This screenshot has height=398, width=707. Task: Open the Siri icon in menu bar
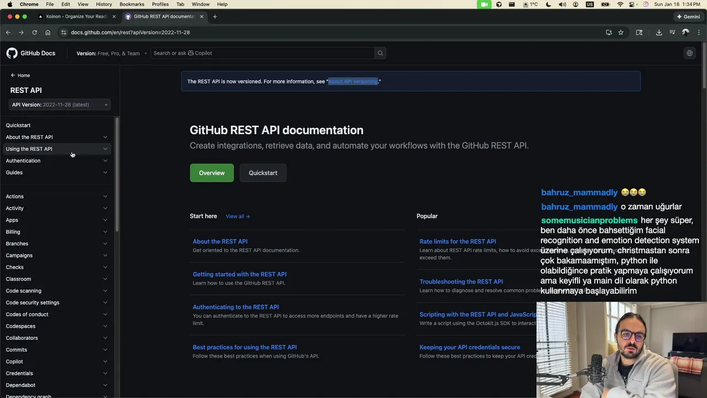pyautogui.click(x=646, y=4)
